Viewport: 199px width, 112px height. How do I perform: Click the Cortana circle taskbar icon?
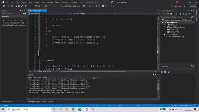pyautogui.click(x=54, y=109)
